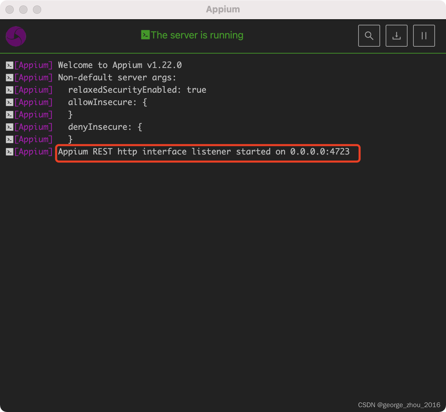This screenshot has height=412, width=446.
Task: Click log line 'Welcome to Appium v1.22.0'
Action: [x=120, y=65]
